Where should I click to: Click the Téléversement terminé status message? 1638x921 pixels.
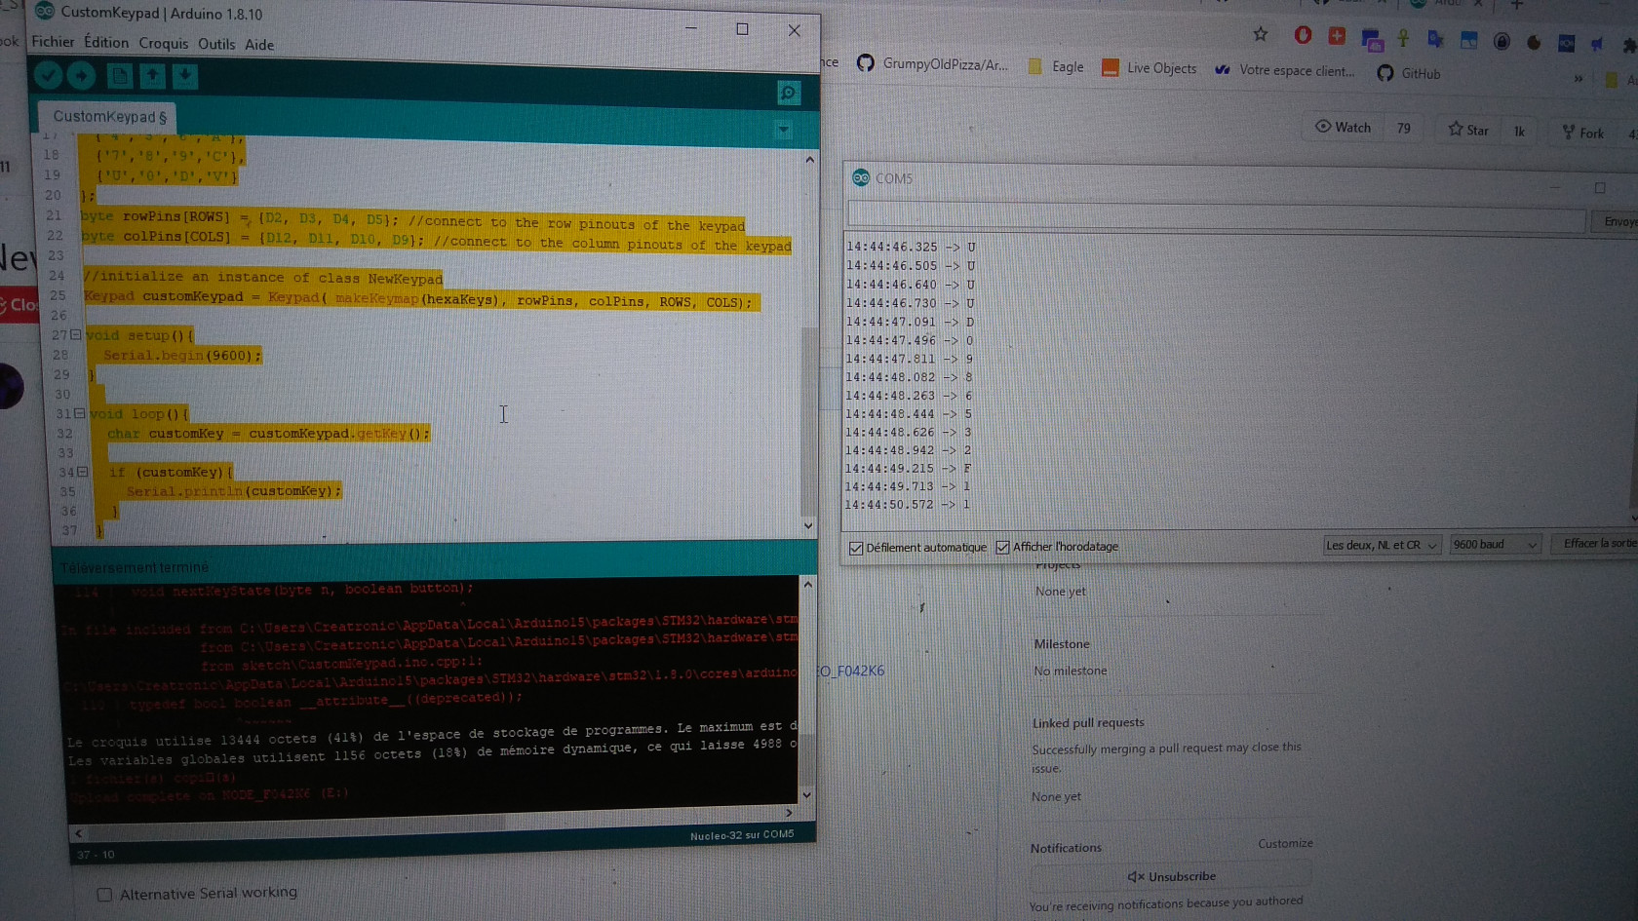(135, 567)
